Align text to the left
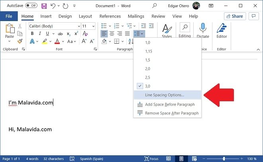The width and height of the screenshot is (263, 162). click(x=104, y=34)
